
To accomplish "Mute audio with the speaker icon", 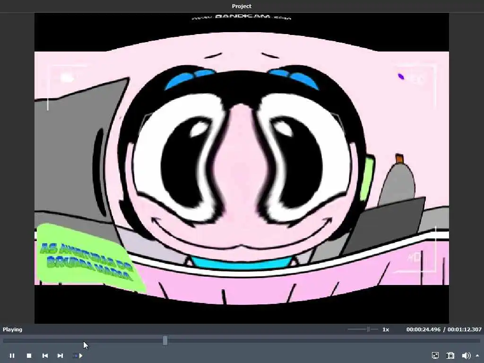I will click(466, 355).
